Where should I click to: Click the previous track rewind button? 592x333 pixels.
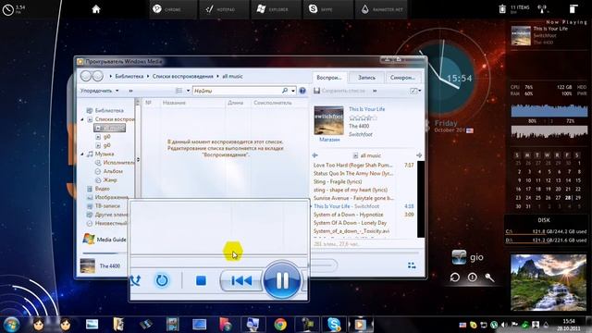tap(241, 280)
